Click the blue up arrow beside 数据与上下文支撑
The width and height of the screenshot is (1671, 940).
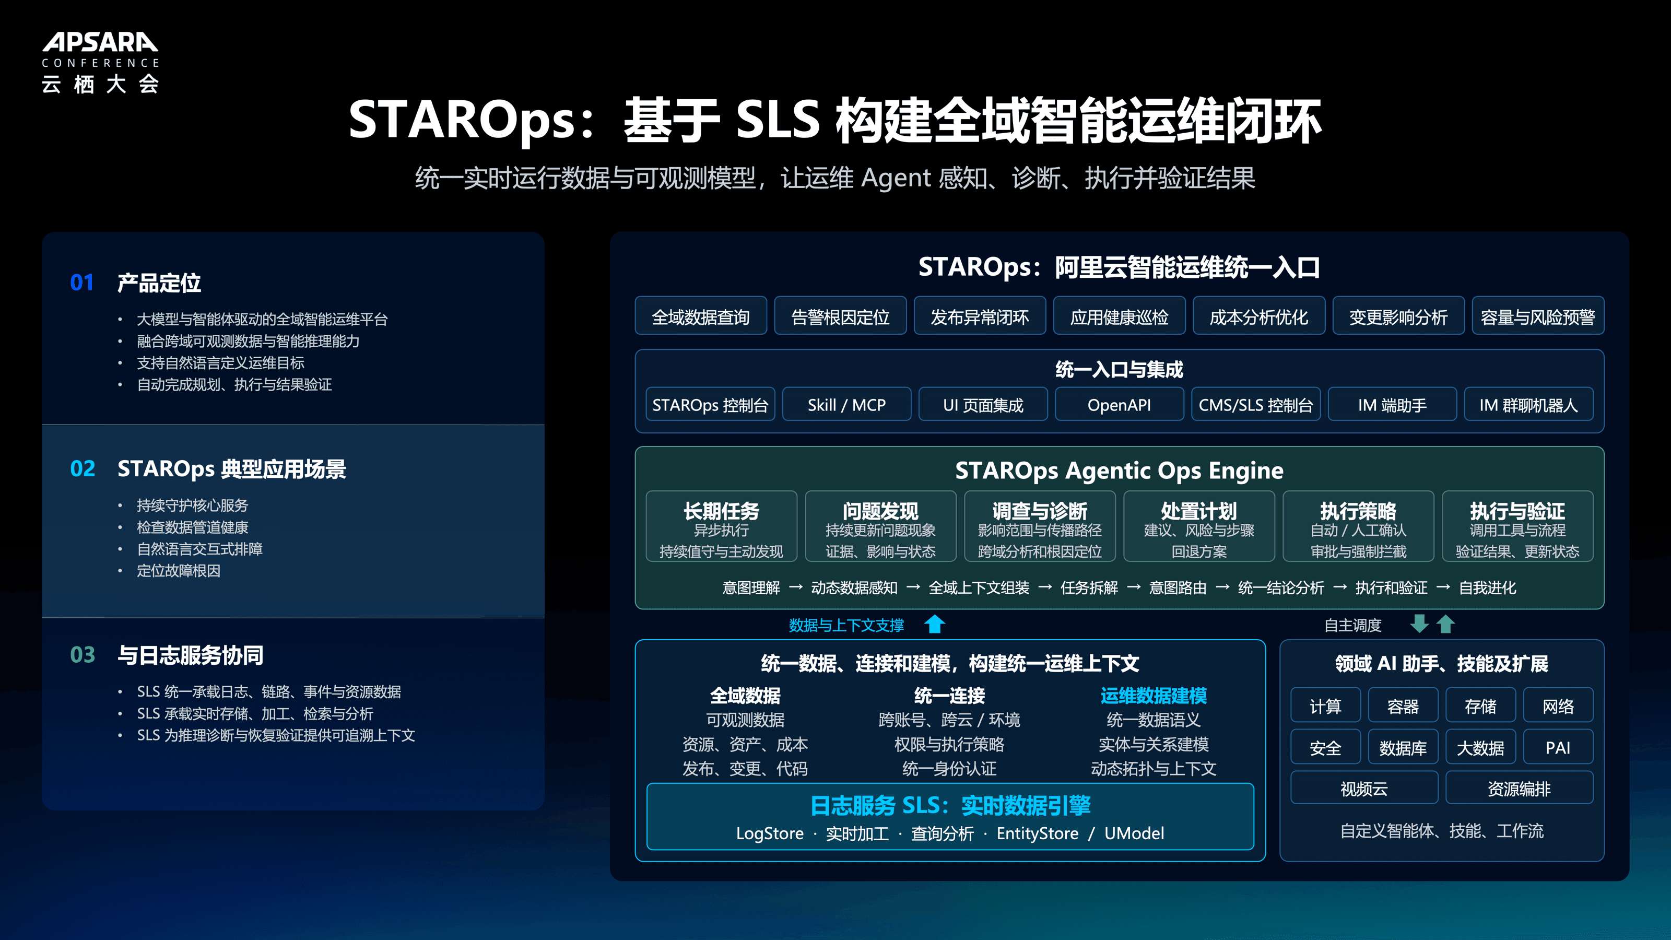click(935, 624)
